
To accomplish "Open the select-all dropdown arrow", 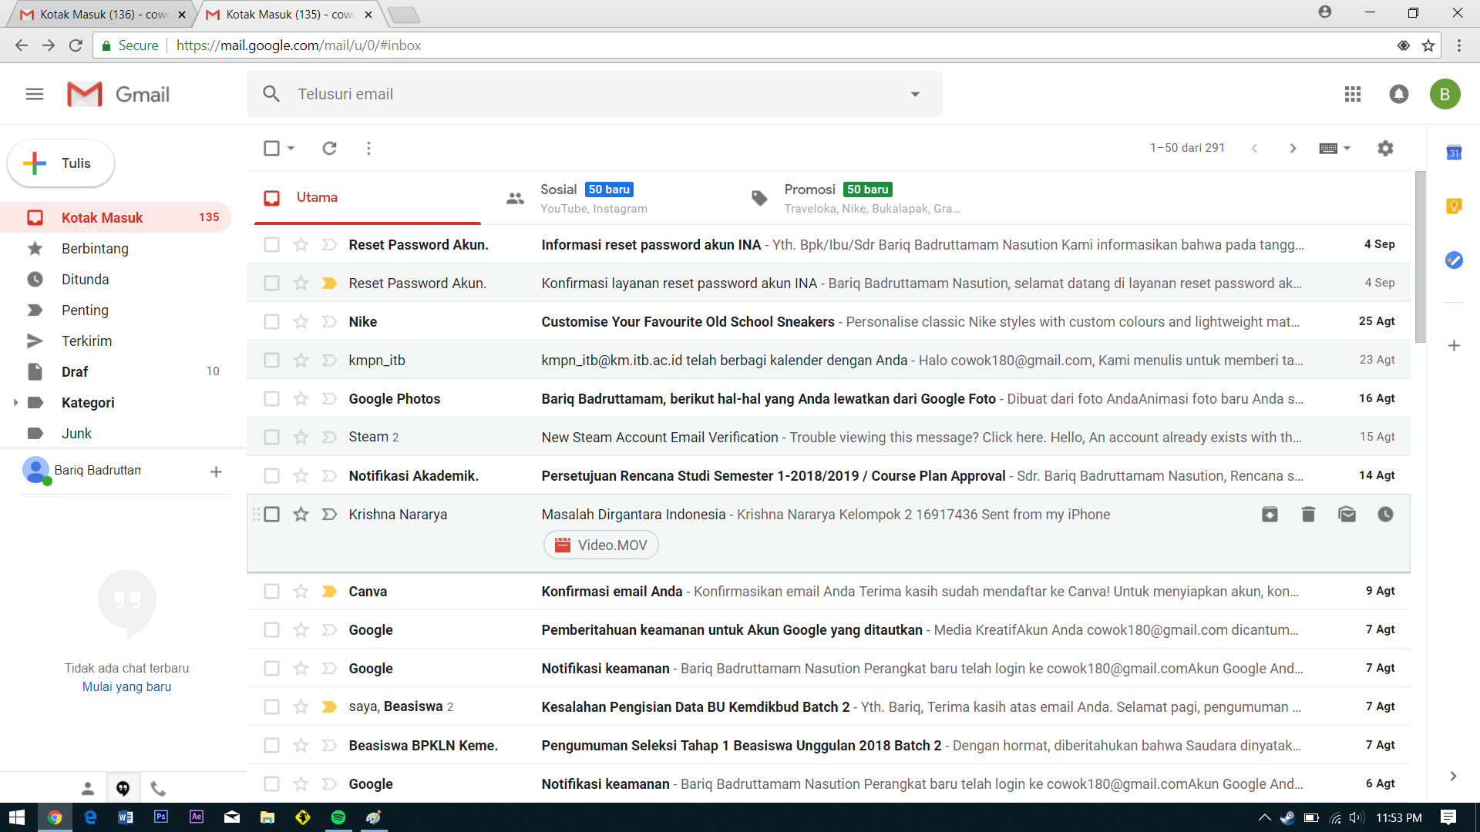I will point(291,148).
